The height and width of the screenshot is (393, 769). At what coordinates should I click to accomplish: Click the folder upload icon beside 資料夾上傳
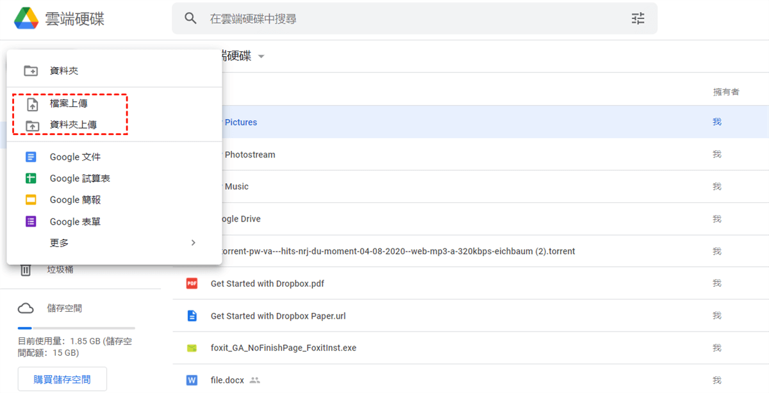(x=32, y=125)
